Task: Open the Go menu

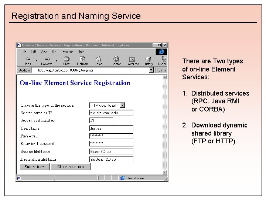Action: click(x=54, y=51)
